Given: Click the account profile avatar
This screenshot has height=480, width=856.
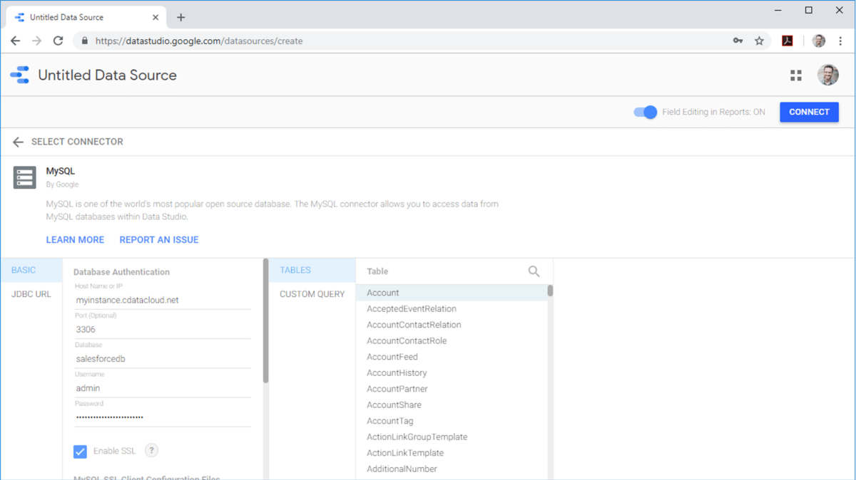Looking at the screenshot, I should pyautogui.click(x=827, y=75).
